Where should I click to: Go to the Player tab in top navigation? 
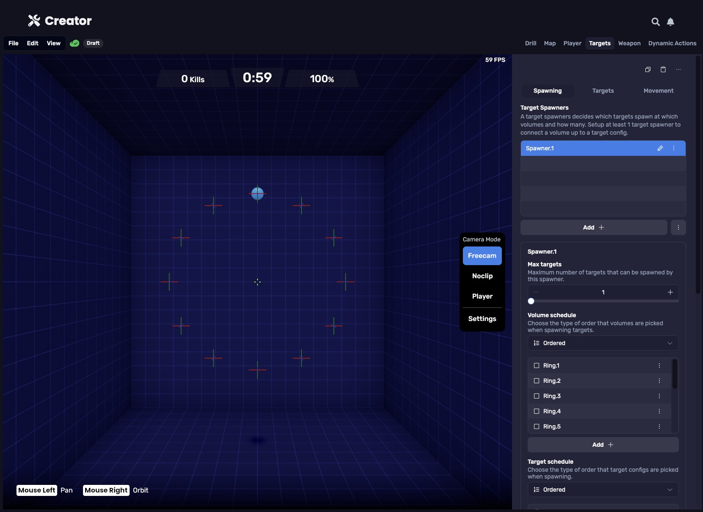573,43
